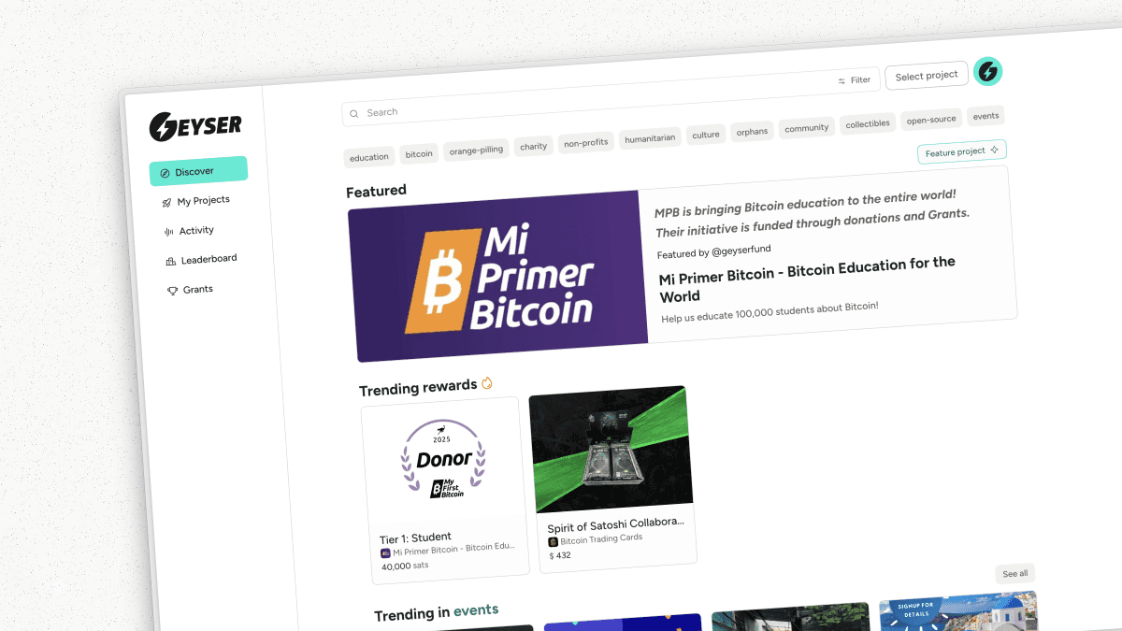The height and width of the screenshot is (631, 1122).
Task: Click See all for trending rewards
Action: pos(1015,573)
